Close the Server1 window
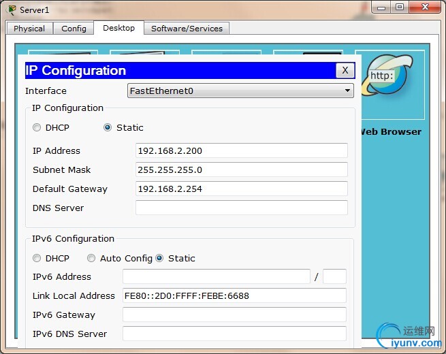Image resolution: width=446 pixels, height=354 pixels. (x=425, y=7)
